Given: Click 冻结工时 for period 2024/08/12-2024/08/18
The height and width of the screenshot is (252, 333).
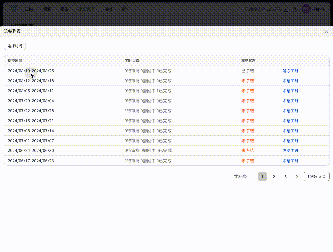Looking at the screenshot, I should coord(290,81).
